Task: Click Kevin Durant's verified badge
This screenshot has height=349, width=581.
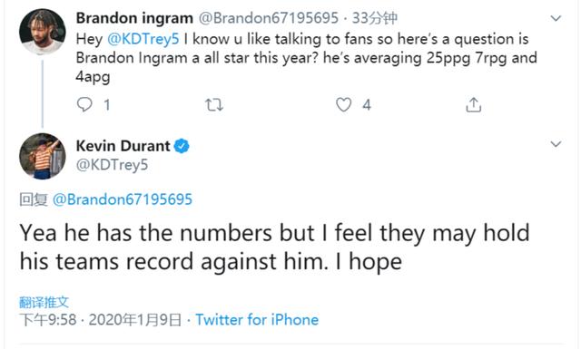Action: coord(182,146)
